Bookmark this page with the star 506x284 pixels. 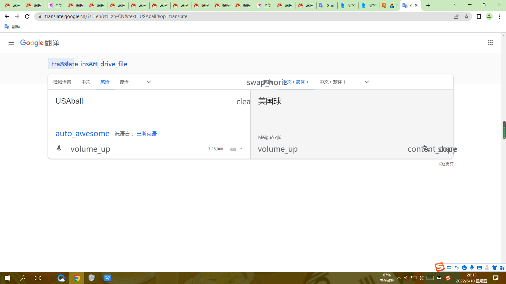click(x=466, y=16)
